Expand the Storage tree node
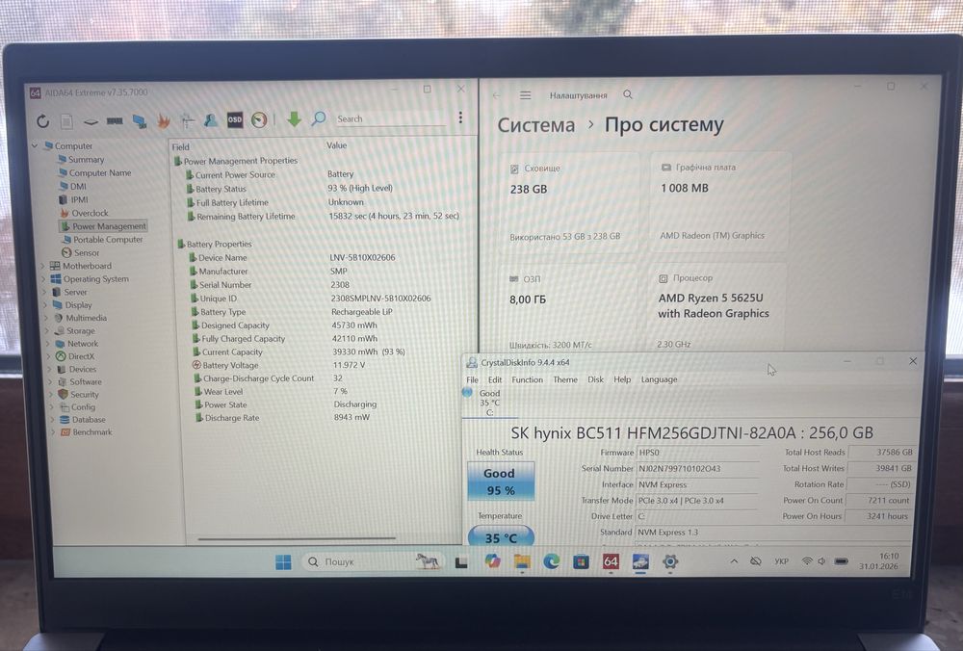Viewport: 963px width, 651px height. point(46,330)
